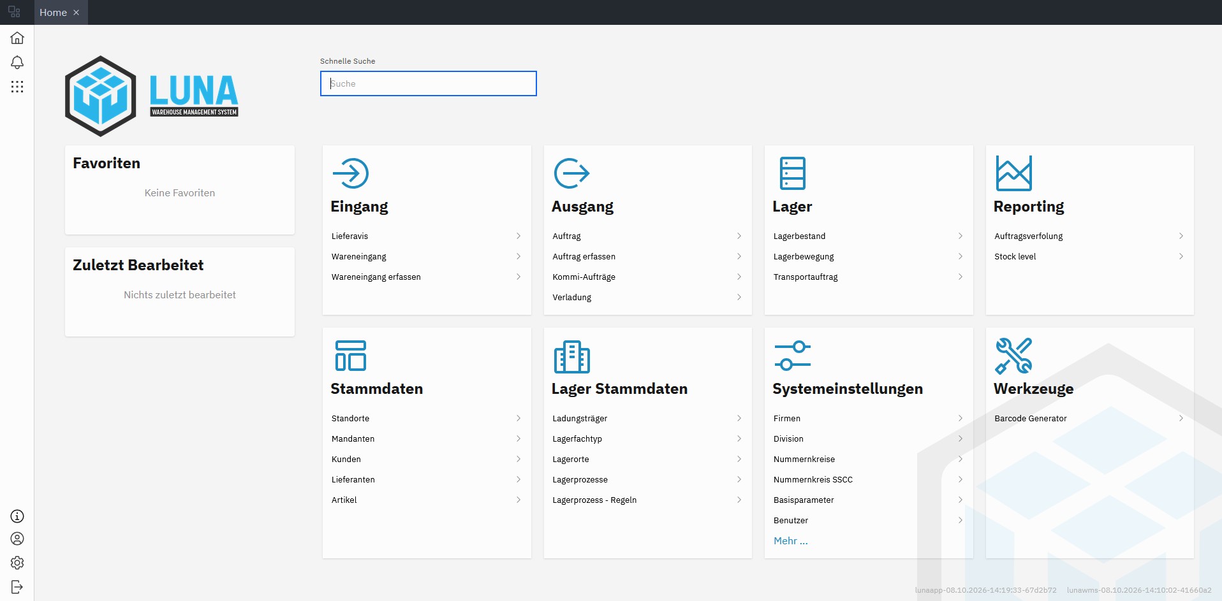Open Benutzer entry

pos(869,520)
